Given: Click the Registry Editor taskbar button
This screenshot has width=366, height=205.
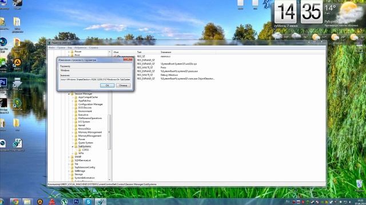Looking at the screenshot, I should [101, 202].
